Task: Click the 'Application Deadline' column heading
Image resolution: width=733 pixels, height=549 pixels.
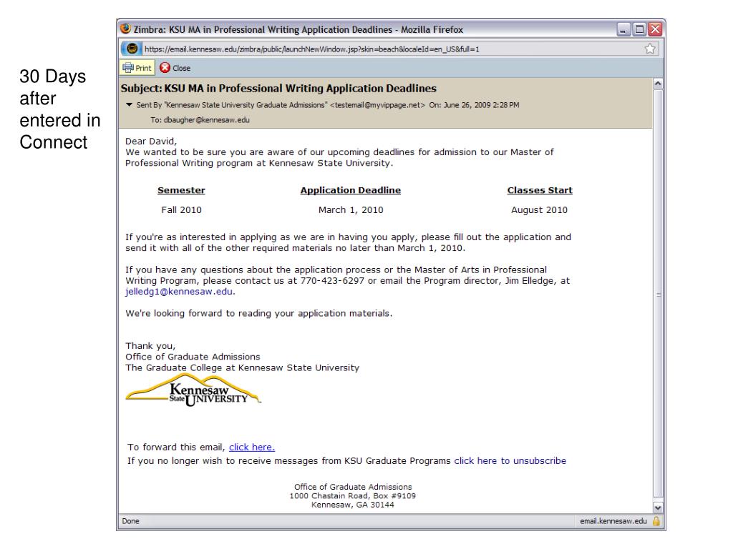Action: coord(351,190)
